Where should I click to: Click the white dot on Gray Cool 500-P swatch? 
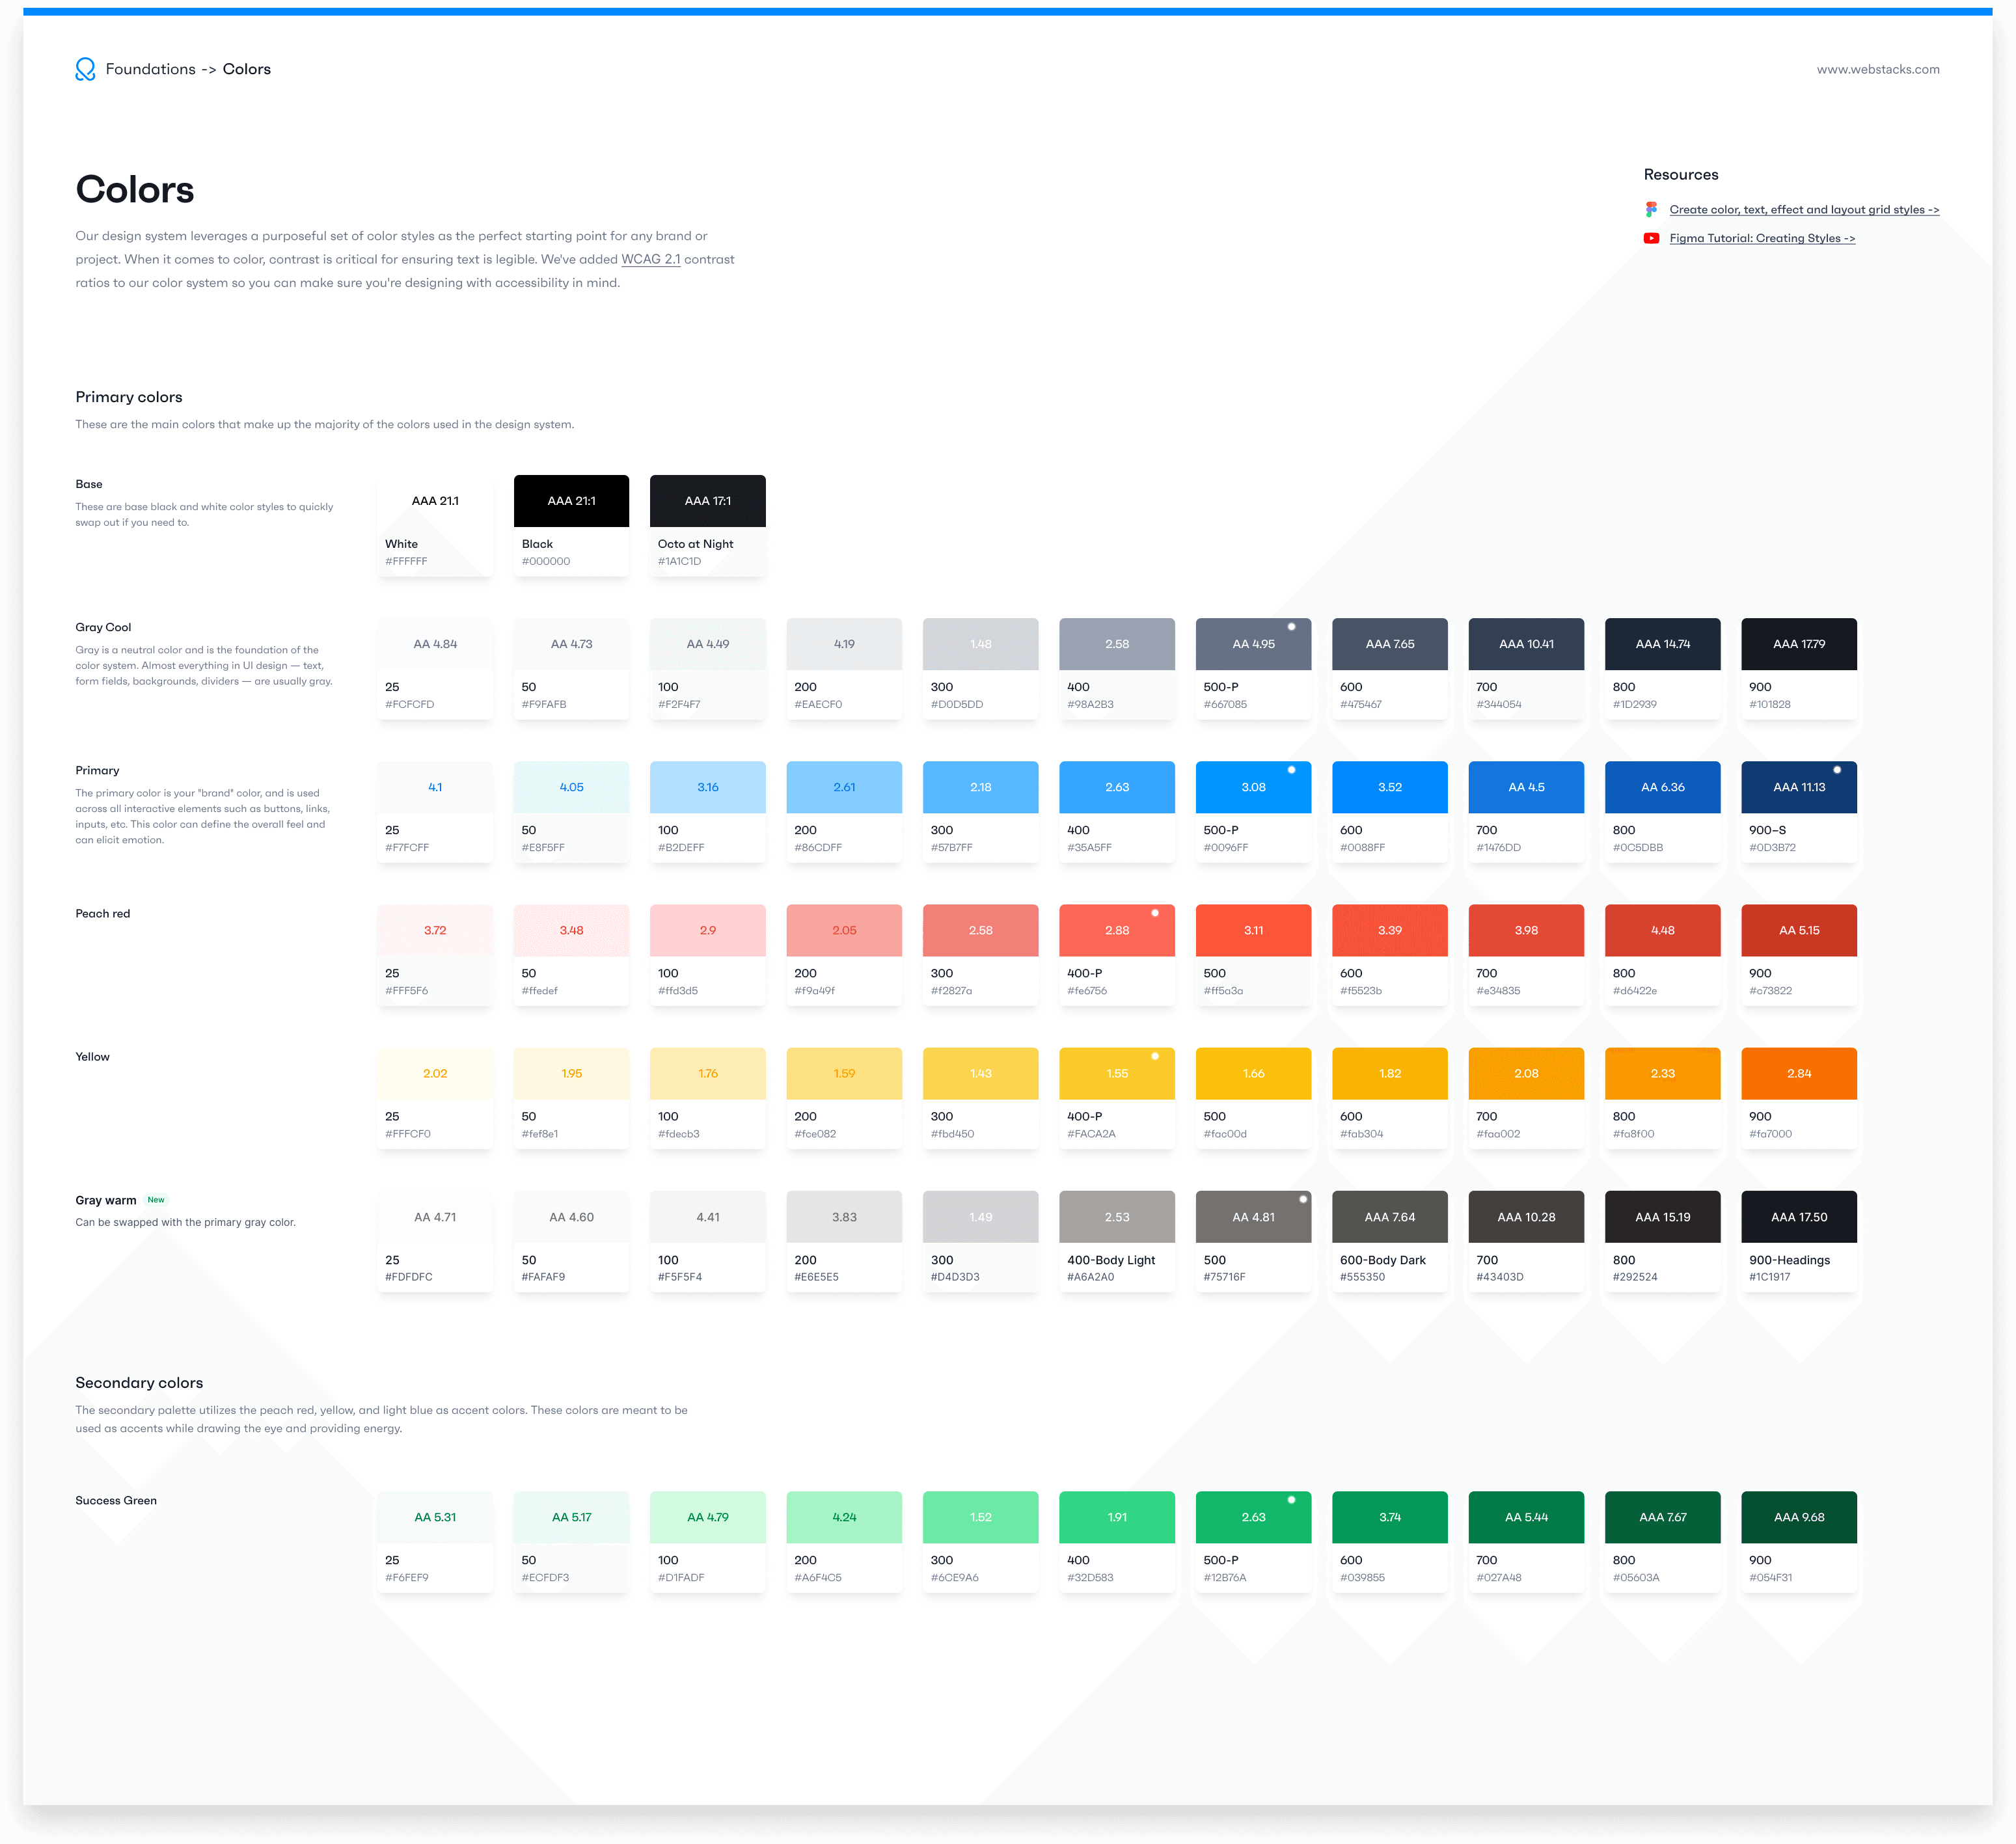click(x=1291, y=627)
